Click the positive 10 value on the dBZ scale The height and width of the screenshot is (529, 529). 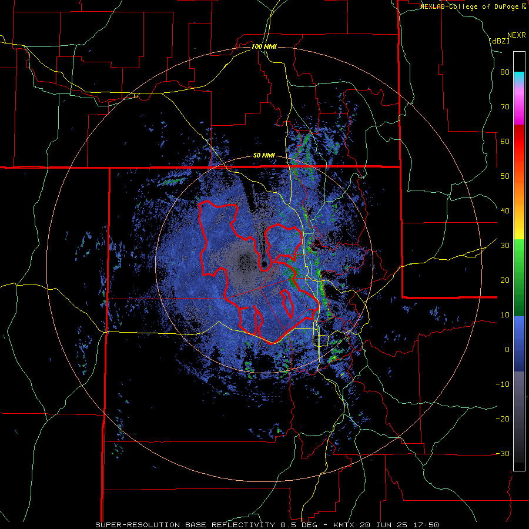click(505, 315)
